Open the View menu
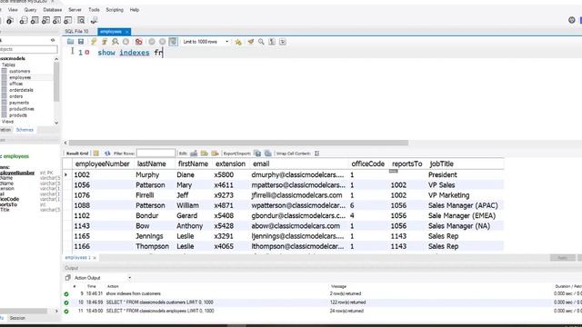This screenshot has width=582, height=327. click(13, 10)
